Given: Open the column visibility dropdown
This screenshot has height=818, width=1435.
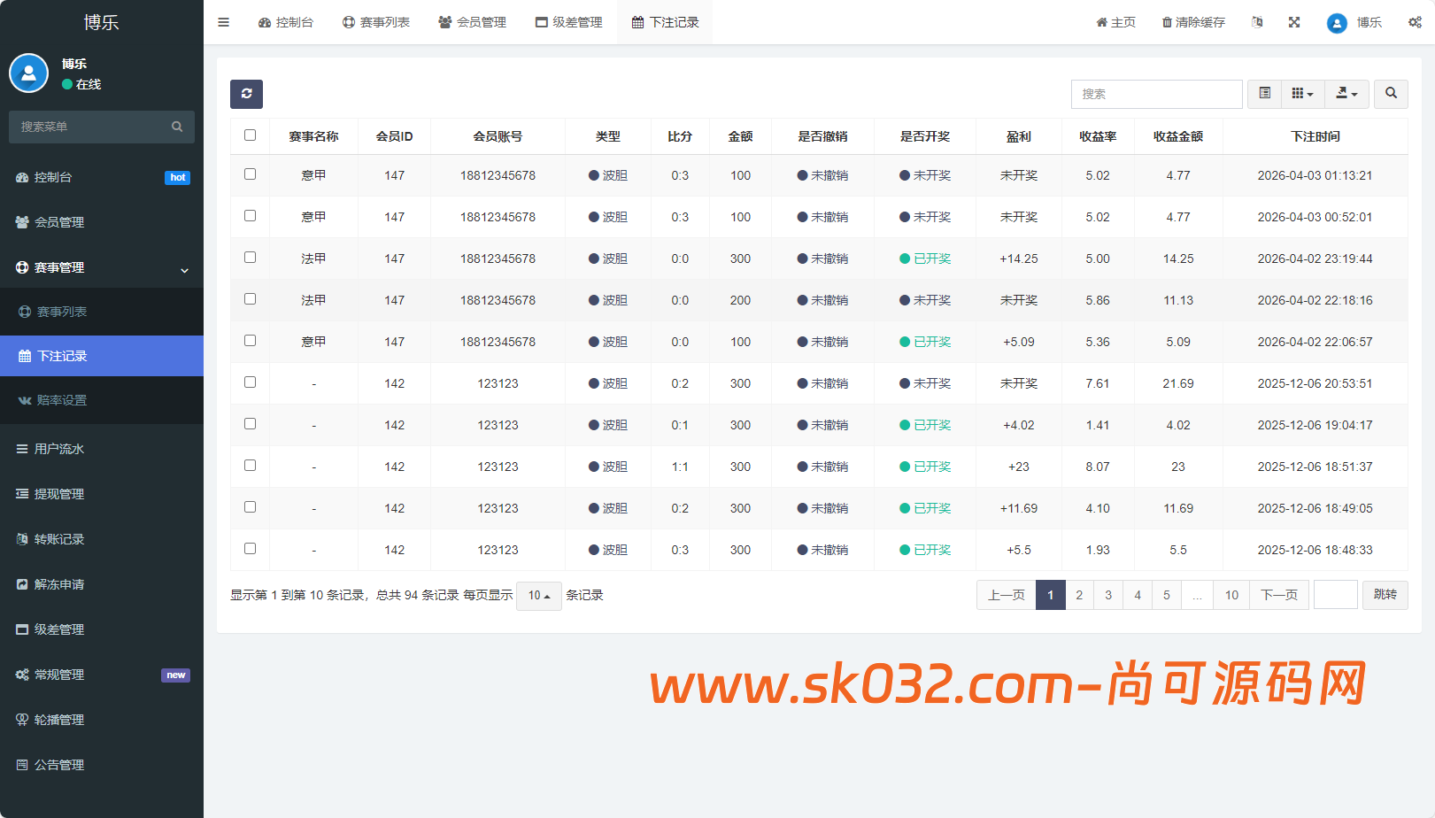Looking at the screenshot, I should click(x=1302, y=94).
